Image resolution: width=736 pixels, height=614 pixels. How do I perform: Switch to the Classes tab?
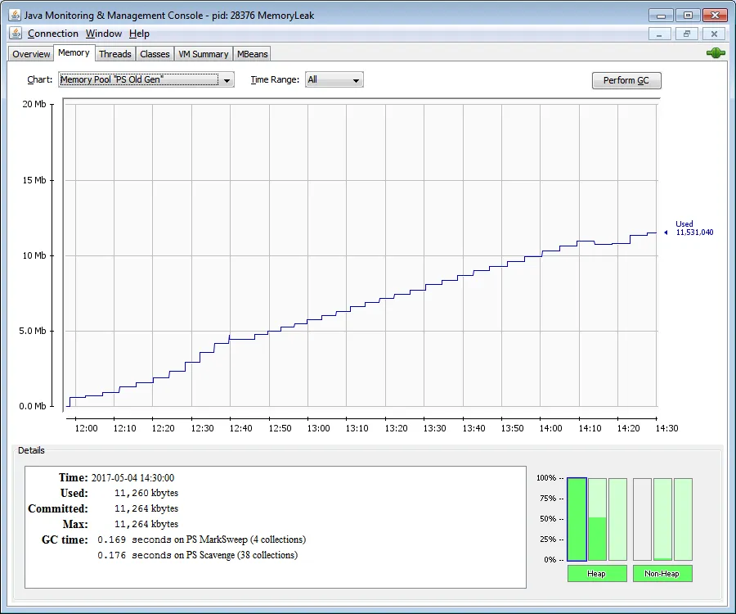click(155, 53)
